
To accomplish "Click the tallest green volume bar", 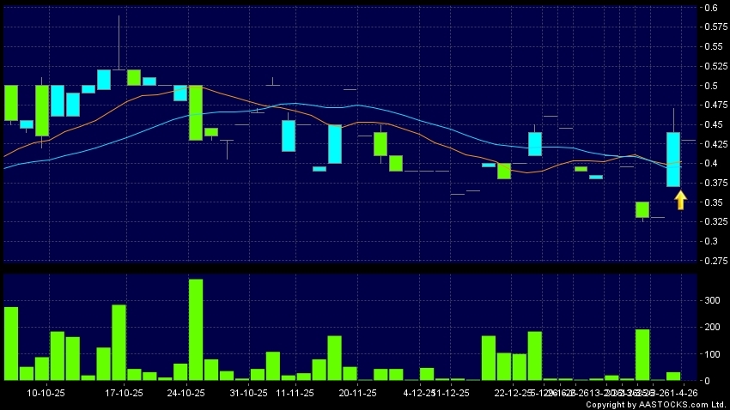I will click(x=196, y=329).
